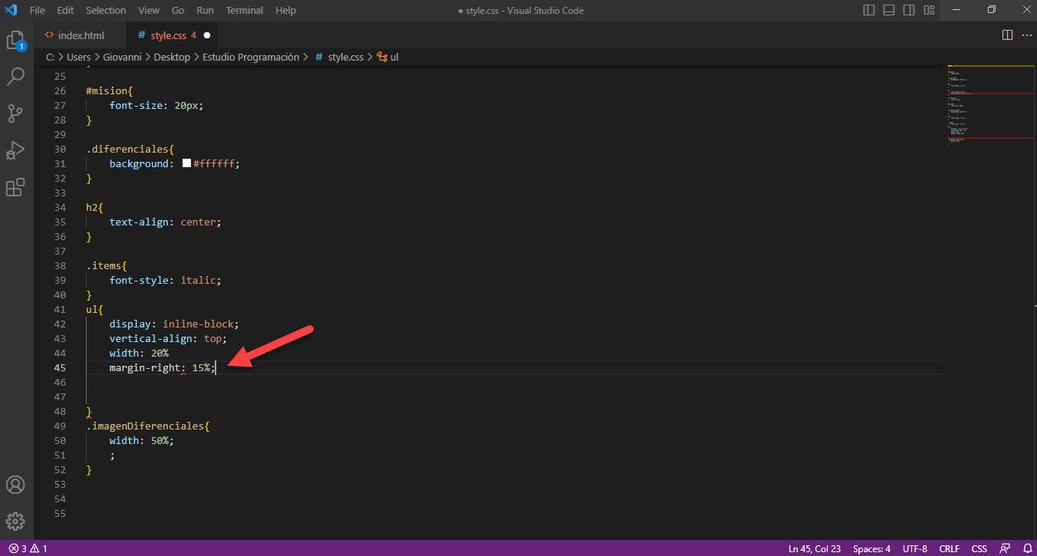1037x556 pixels.
Task: Toggle bottom Panel layout icon
Action: coord(889,10)
